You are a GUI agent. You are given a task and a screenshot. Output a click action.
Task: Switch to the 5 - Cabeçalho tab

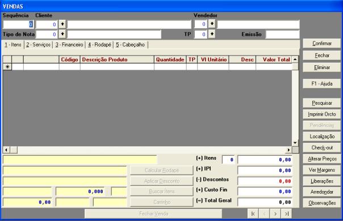(x=131, y=45)
